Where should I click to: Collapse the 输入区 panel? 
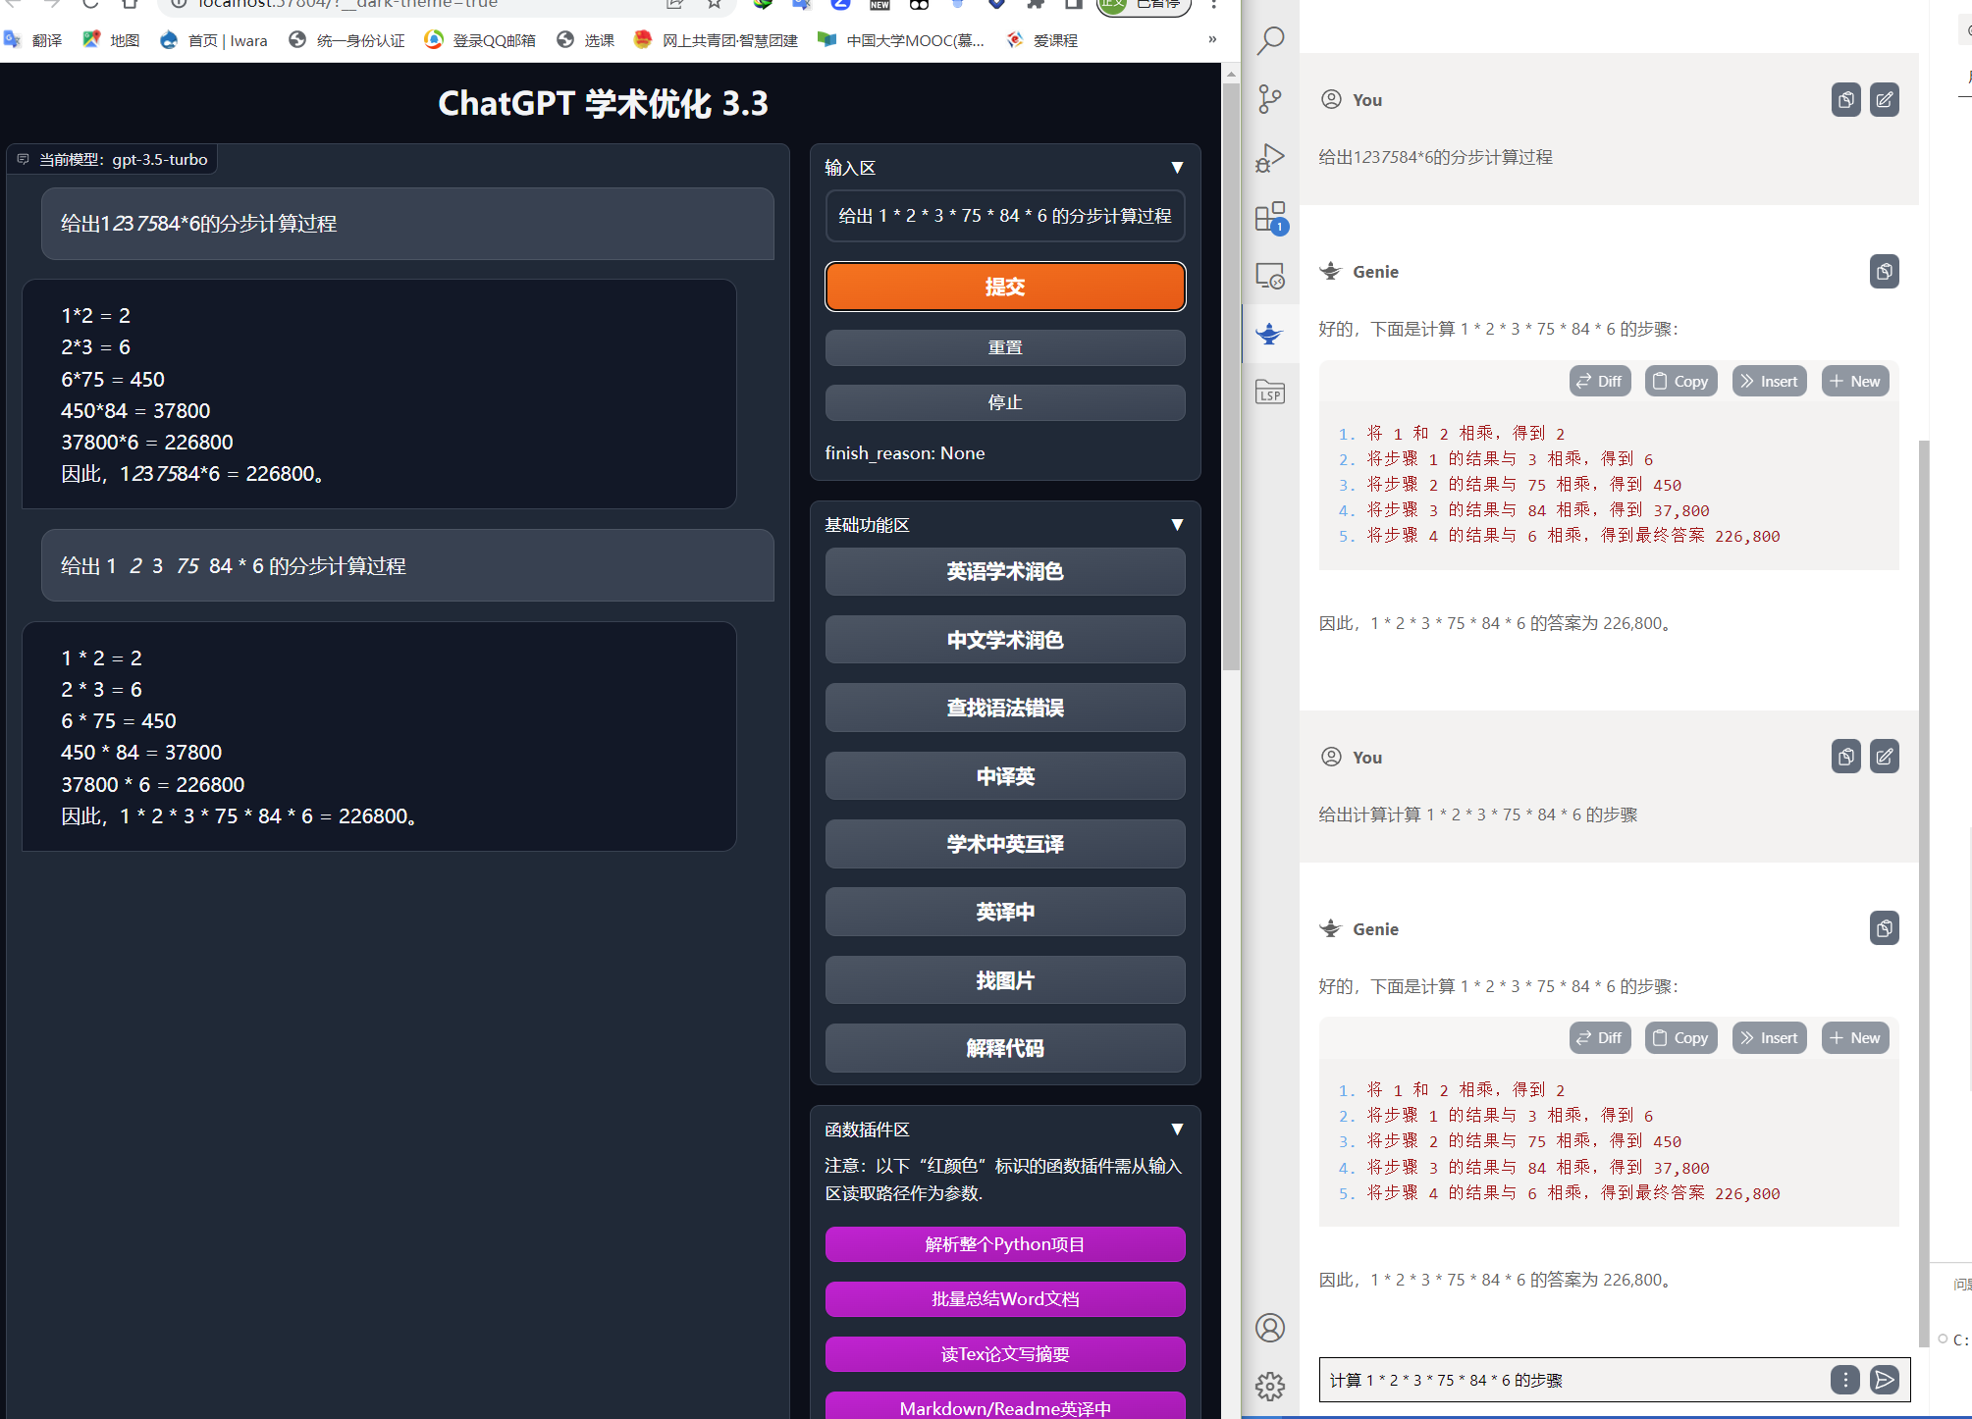click(x=1177, y=168)
